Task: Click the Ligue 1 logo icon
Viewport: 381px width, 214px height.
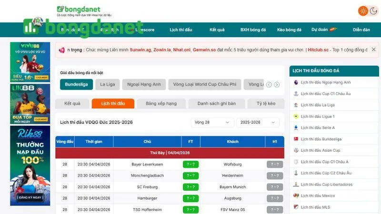Action: pyautogui.click(x=296, y=117)
